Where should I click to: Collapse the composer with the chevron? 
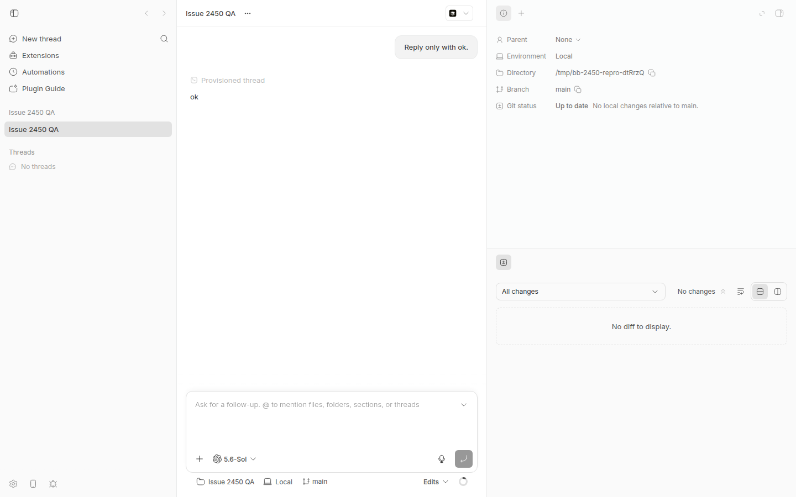pyautogui.click(x=464, y=405)
